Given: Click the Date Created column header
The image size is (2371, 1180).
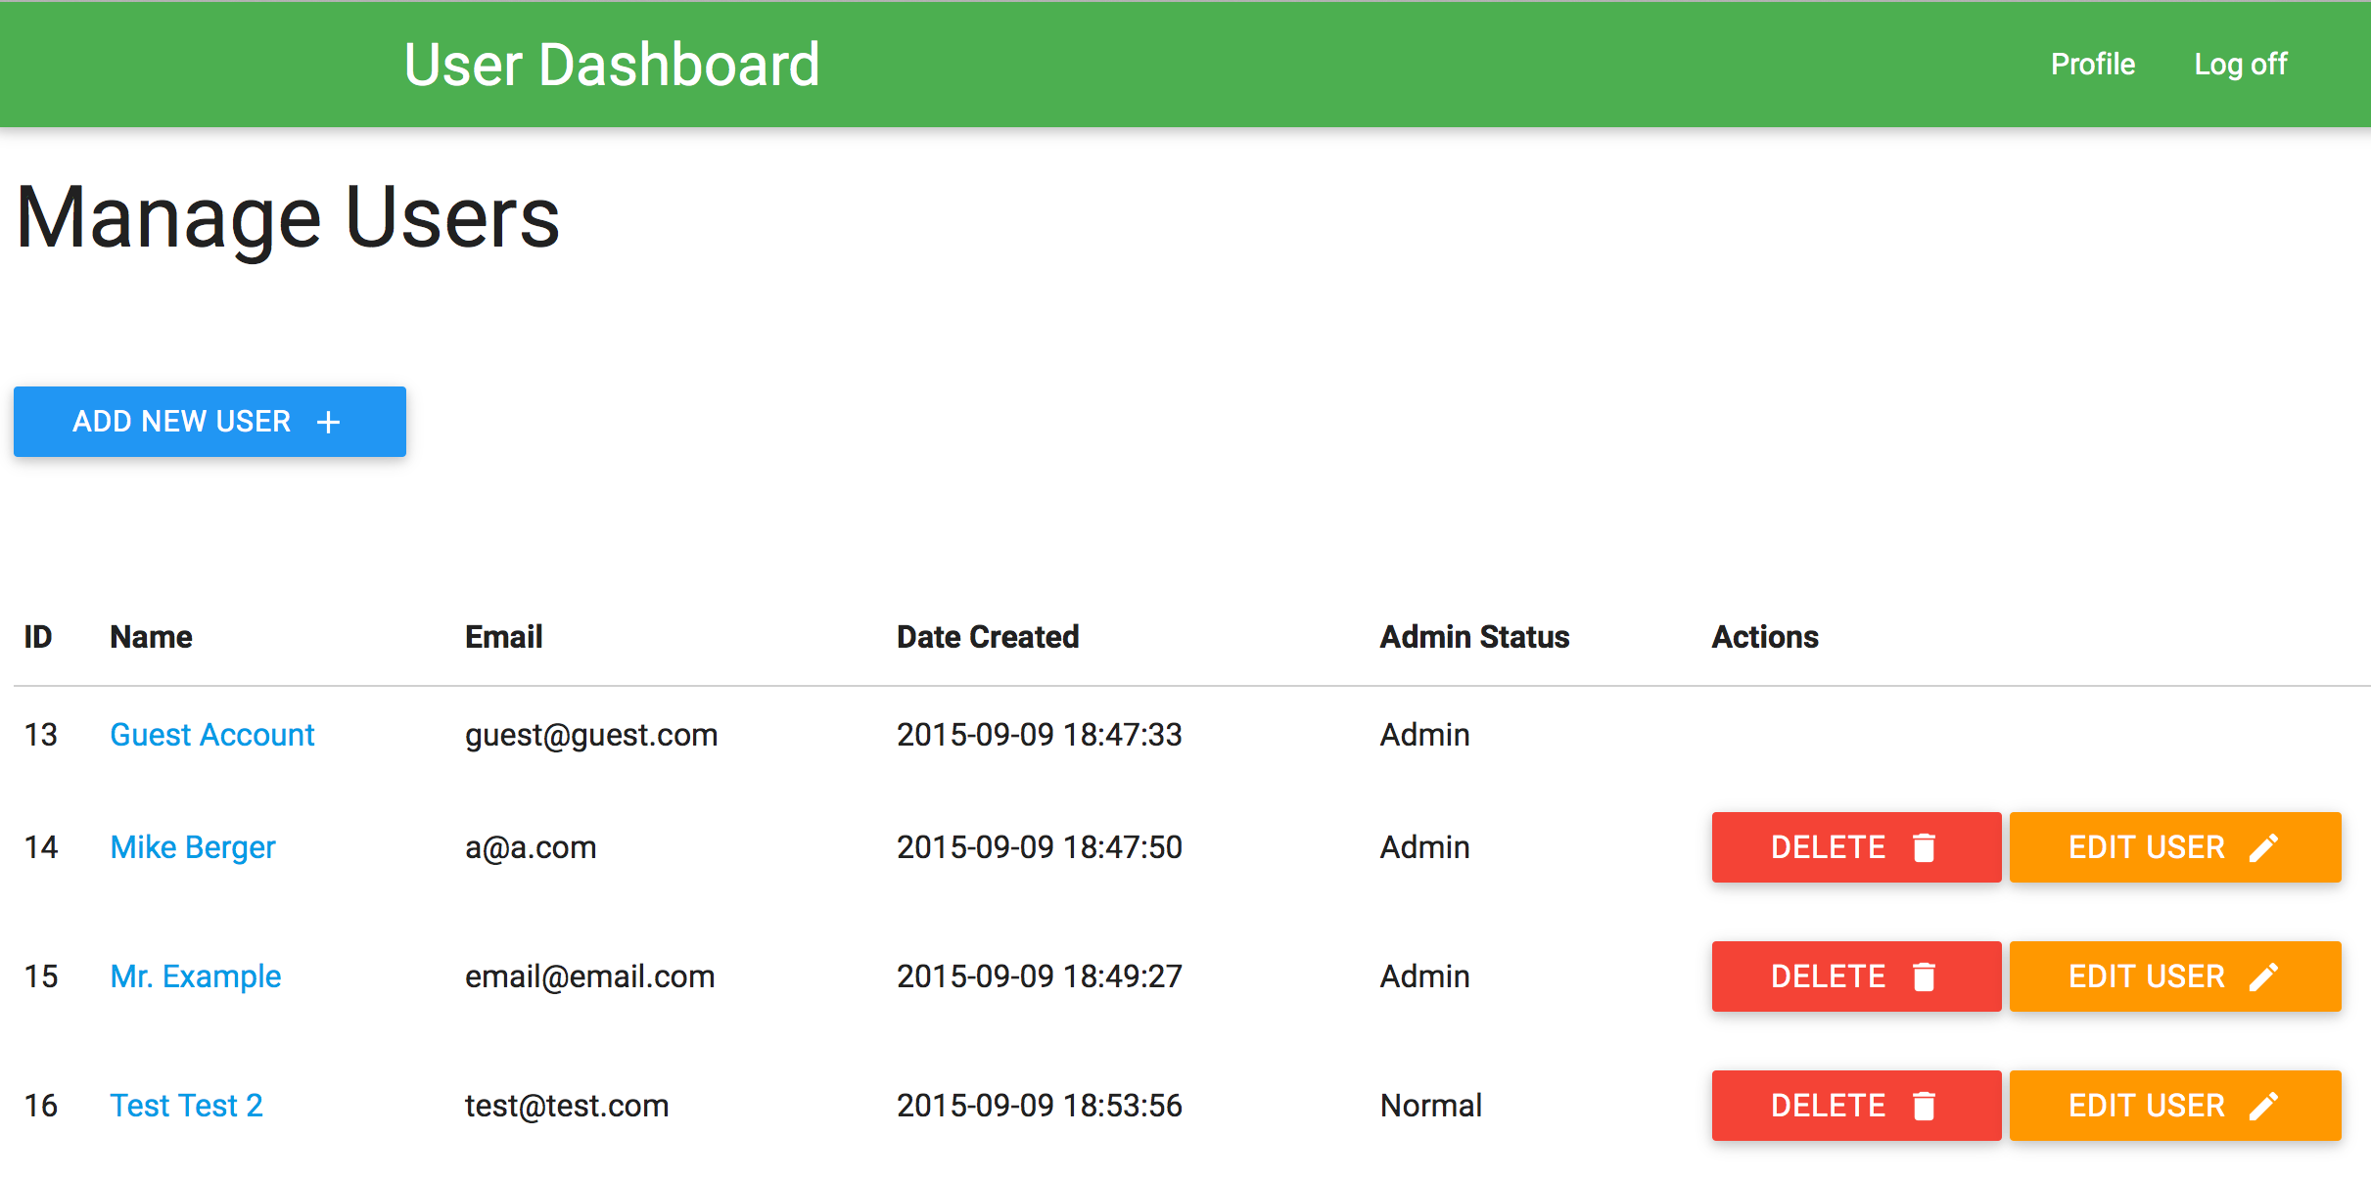Looking at the screenshot, I should [x=987, y=637].
